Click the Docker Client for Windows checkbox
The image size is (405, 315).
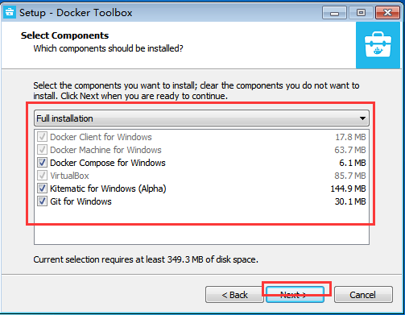tap(42, 137)
